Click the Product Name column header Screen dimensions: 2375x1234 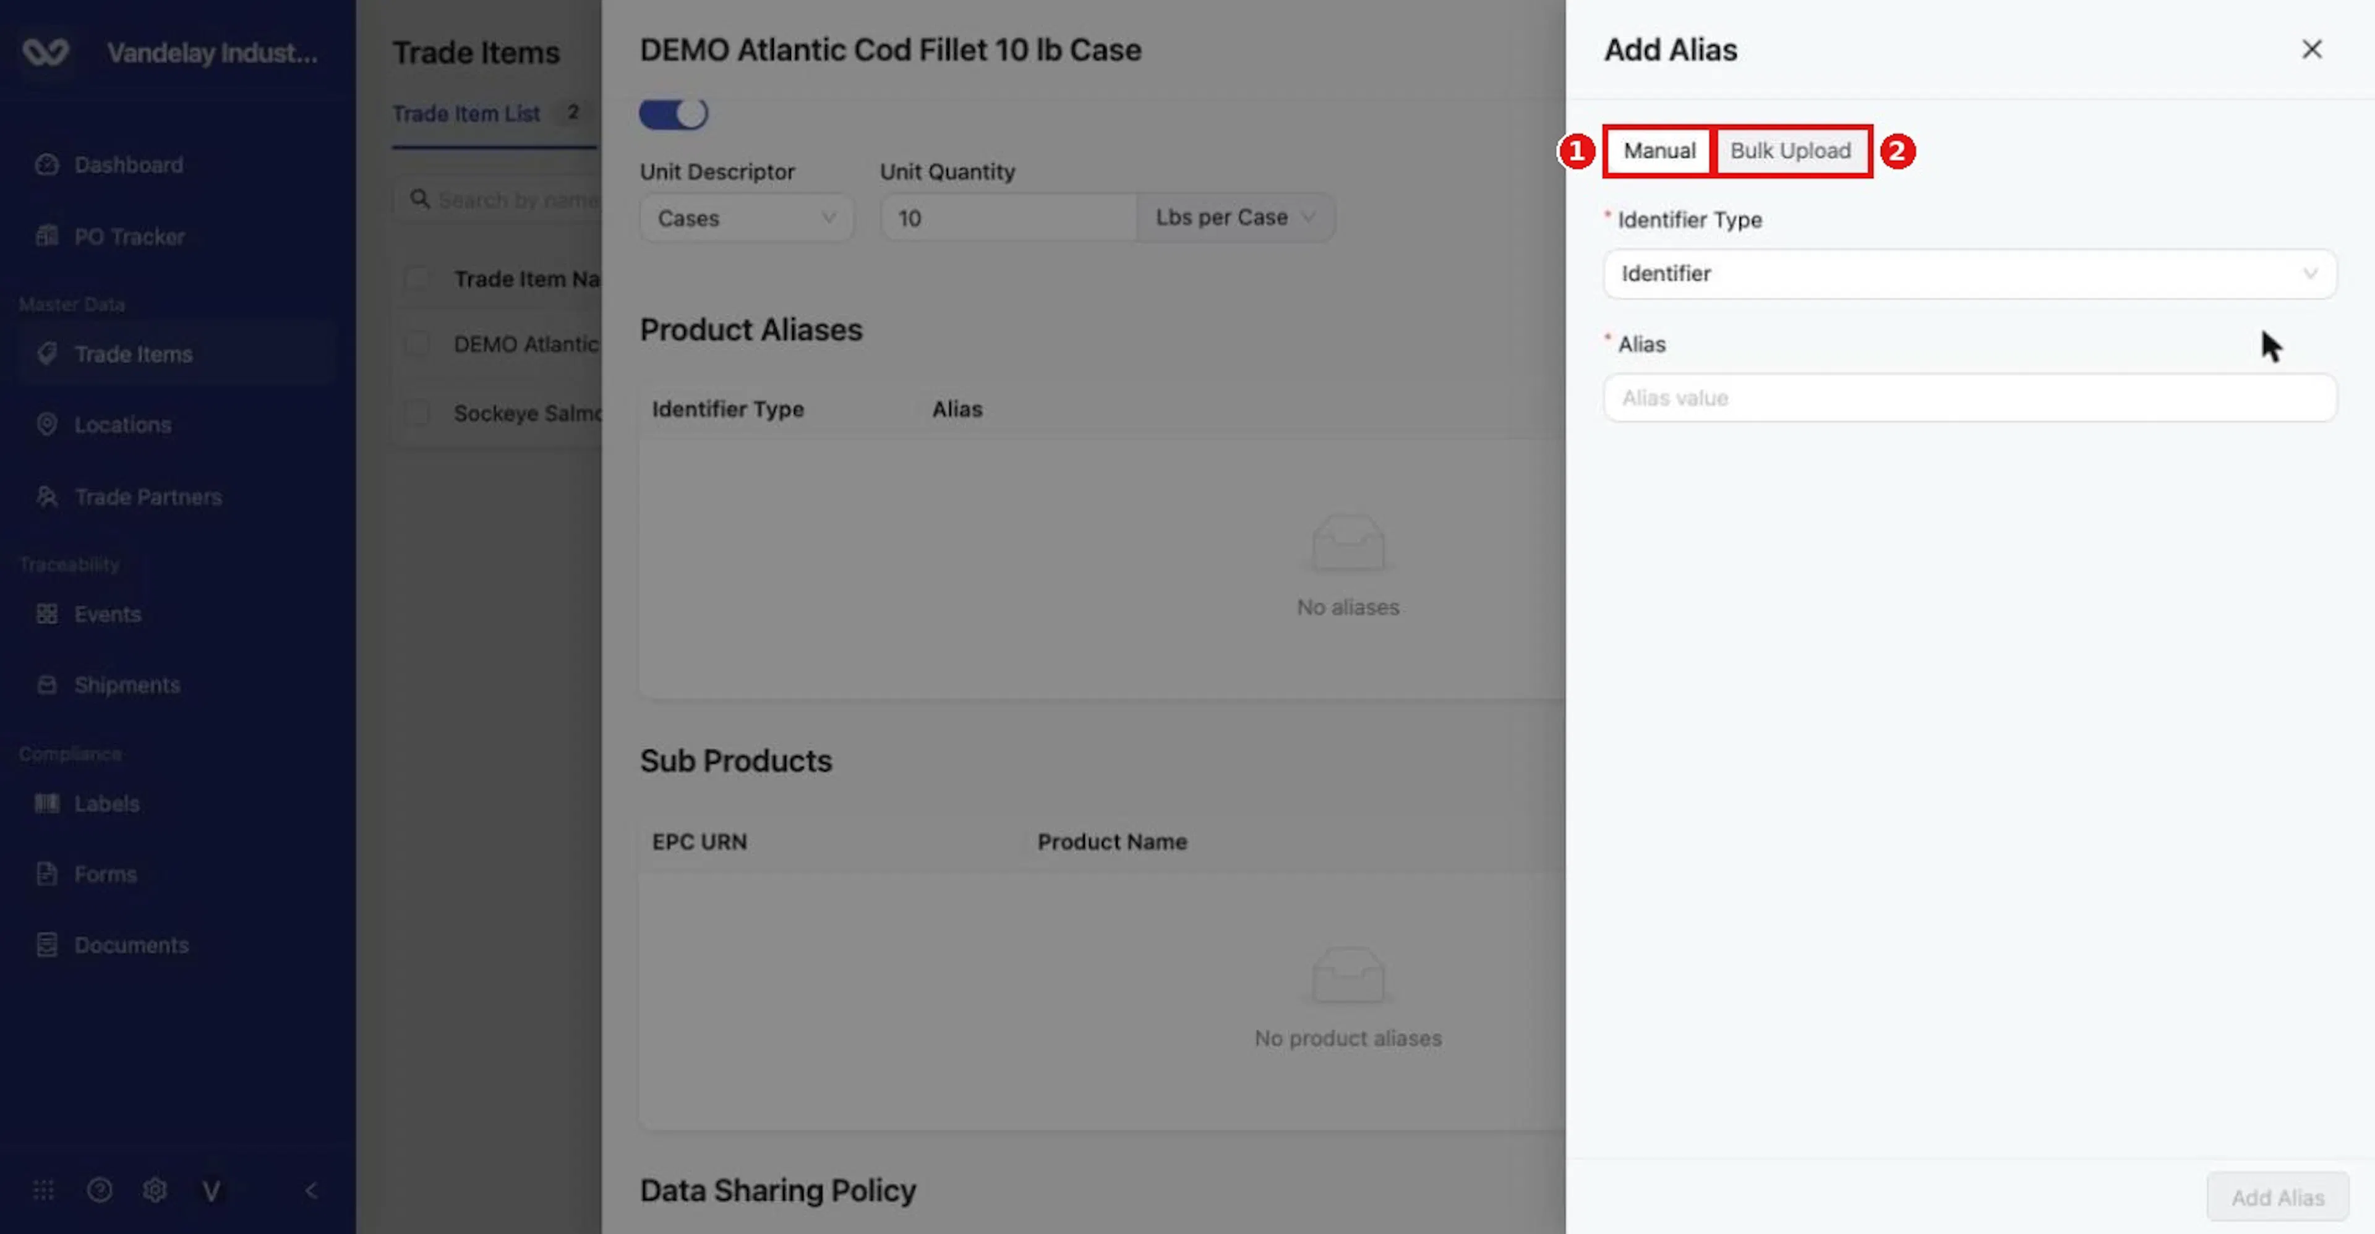click(x=1112, y=841)
